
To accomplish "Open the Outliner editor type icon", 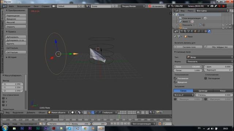I will click(x=176, y=11).
